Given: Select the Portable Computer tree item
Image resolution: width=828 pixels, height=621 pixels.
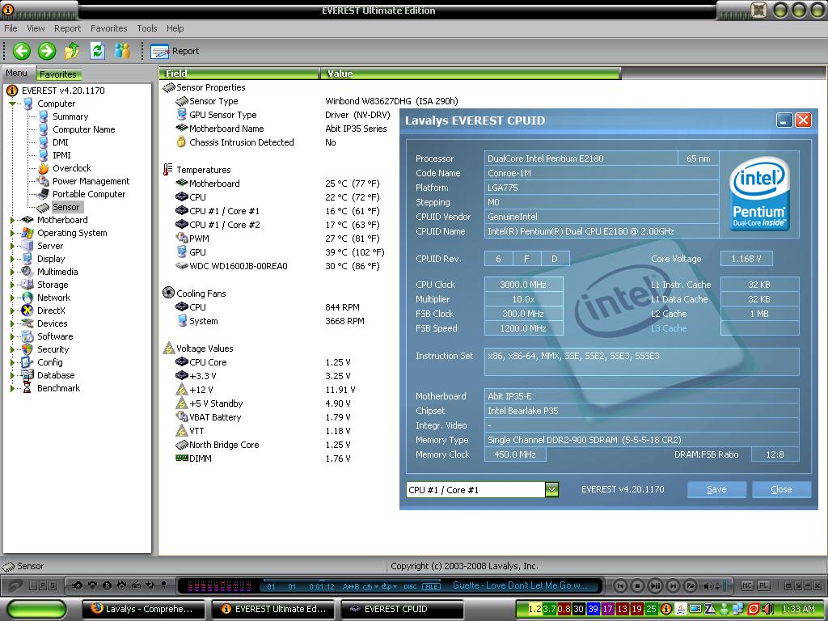Looking at the screenshot, I should click(89, 194).
